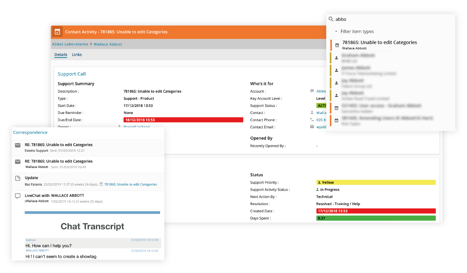This screenshot has width=467, height=273.
Task: Click the Start Date value 17/12/2018 13:53
Action: 138,106
